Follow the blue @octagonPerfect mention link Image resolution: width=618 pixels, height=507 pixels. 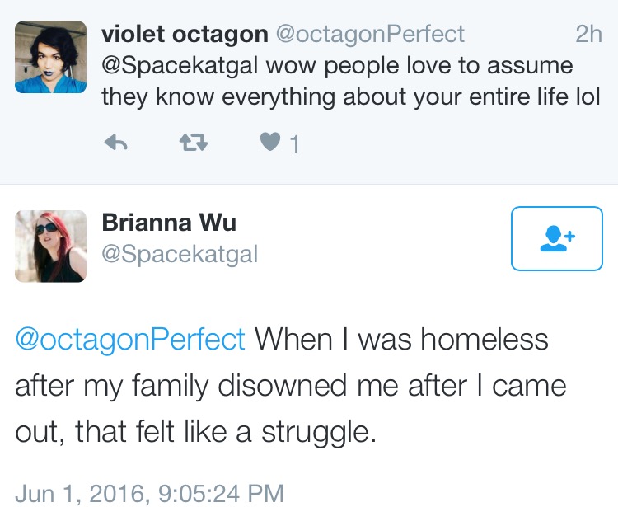[130, 340]
